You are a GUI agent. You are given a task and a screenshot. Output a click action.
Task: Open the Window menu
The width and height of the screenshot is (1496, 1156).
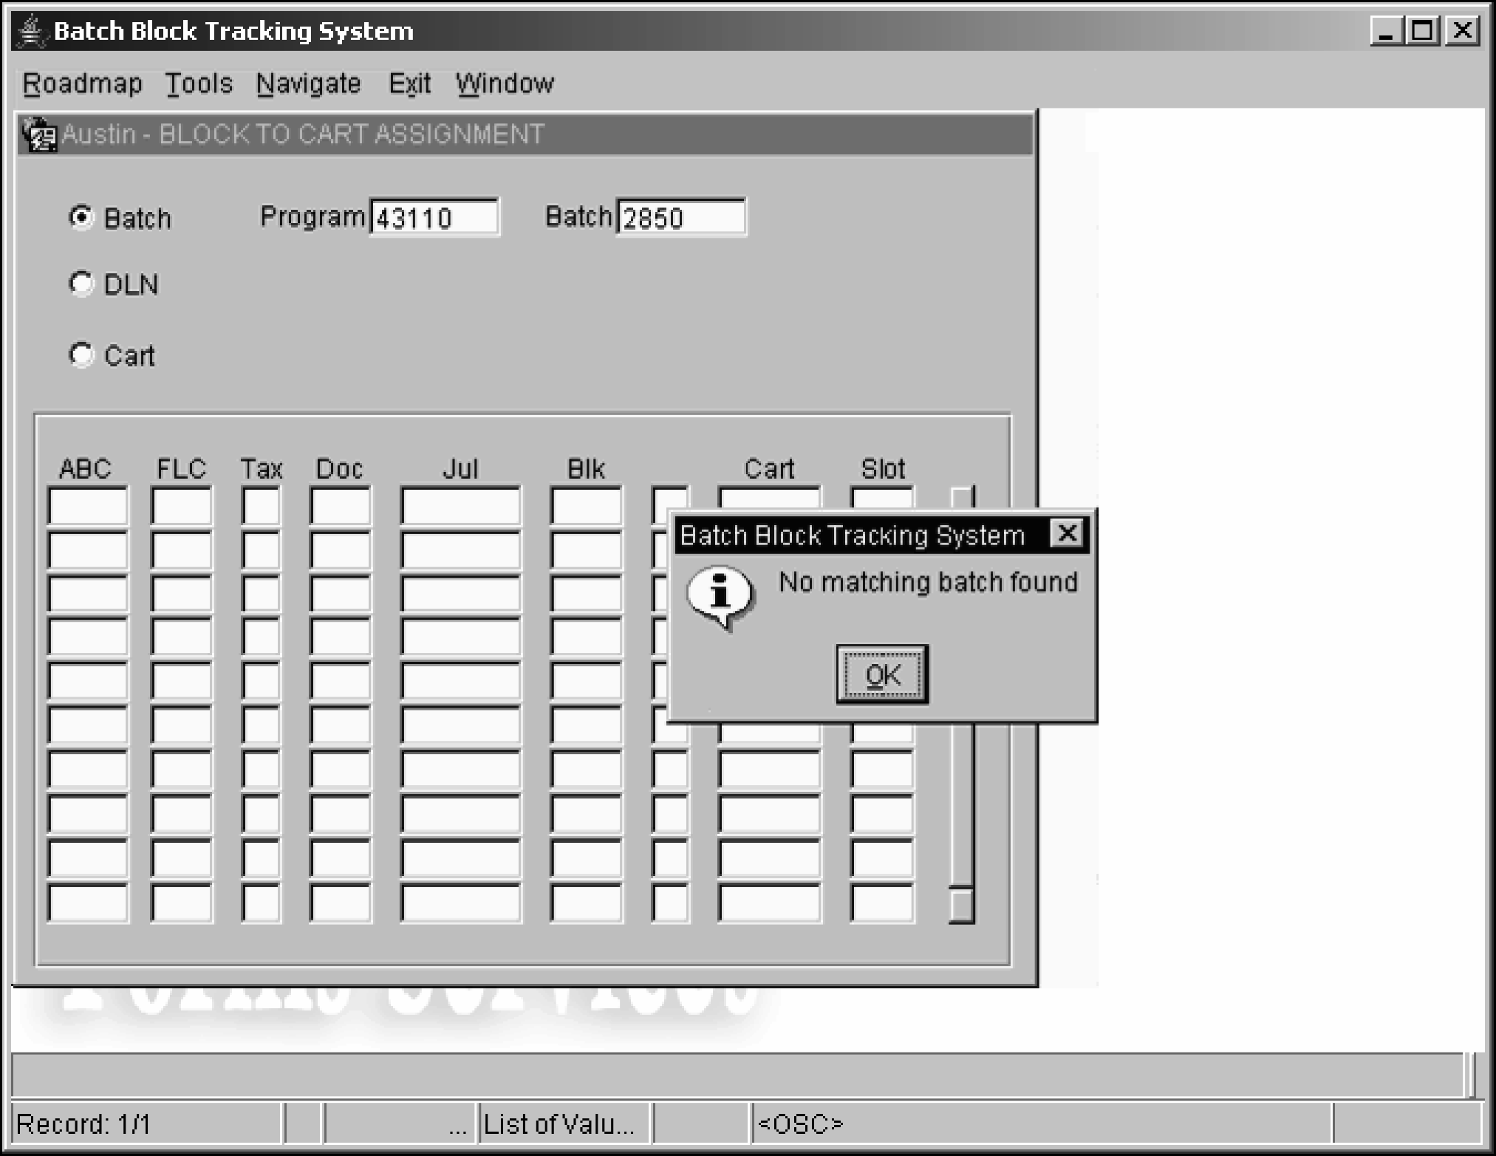[505, 83]
